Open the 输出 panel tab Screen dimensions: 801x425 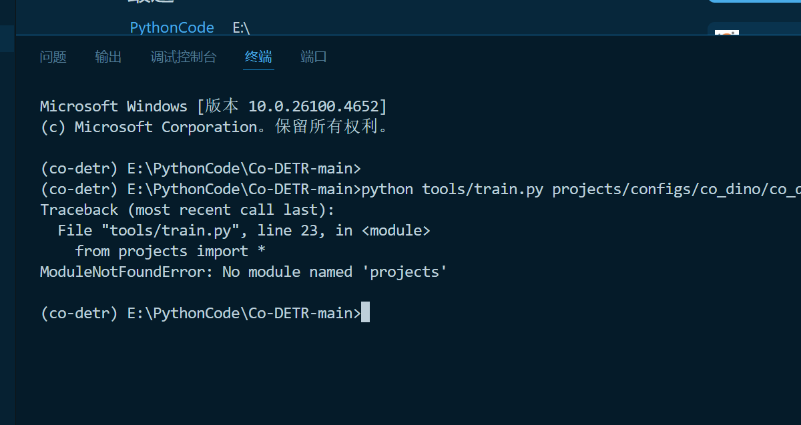tap(108, 57)
